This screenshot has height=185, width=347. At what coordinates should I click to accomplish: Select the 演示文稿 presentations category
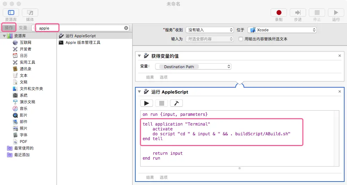24,102
